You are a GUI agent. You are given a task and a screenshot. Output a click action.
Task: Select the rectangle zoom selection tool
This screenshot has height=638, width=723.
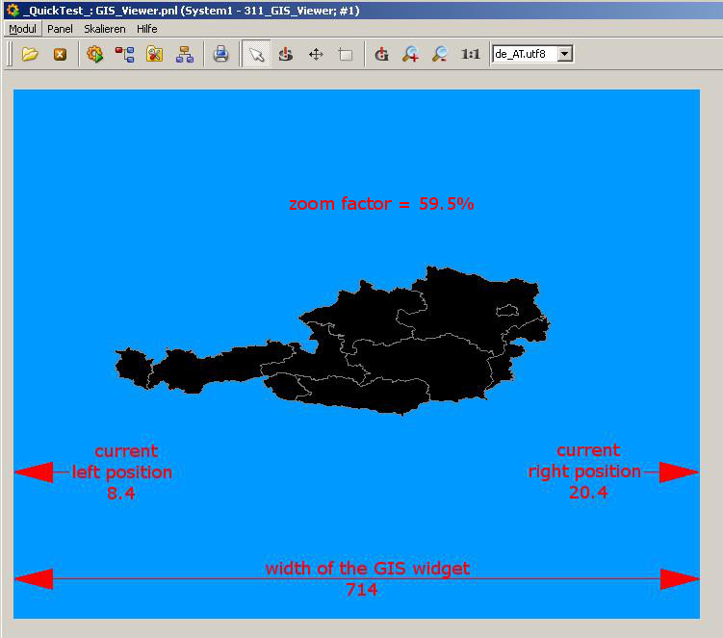coord(346,55)
